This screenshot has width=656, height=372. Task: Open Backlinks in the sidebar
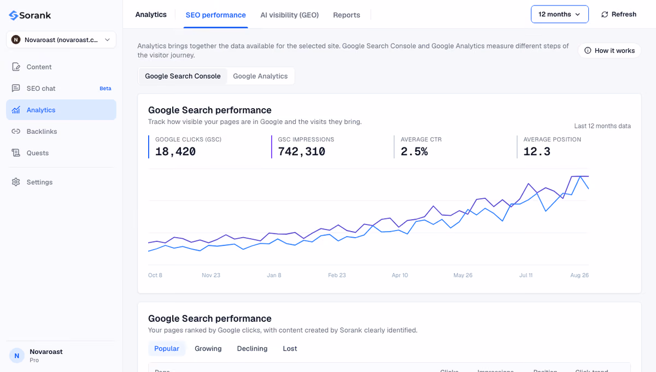61,132
